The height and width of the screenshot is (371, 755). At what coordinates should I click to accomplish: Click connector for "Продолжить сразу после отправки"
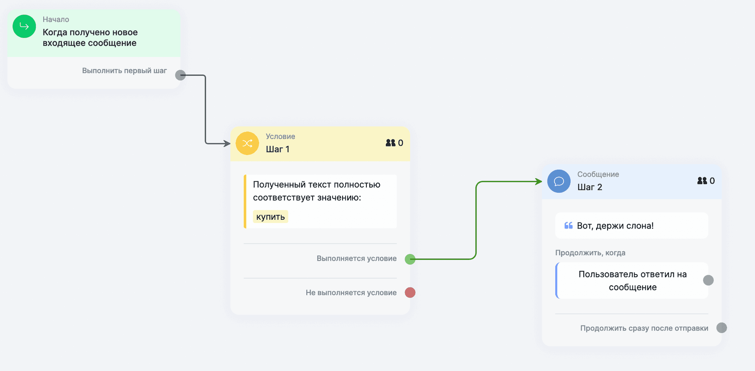point(722,328)
